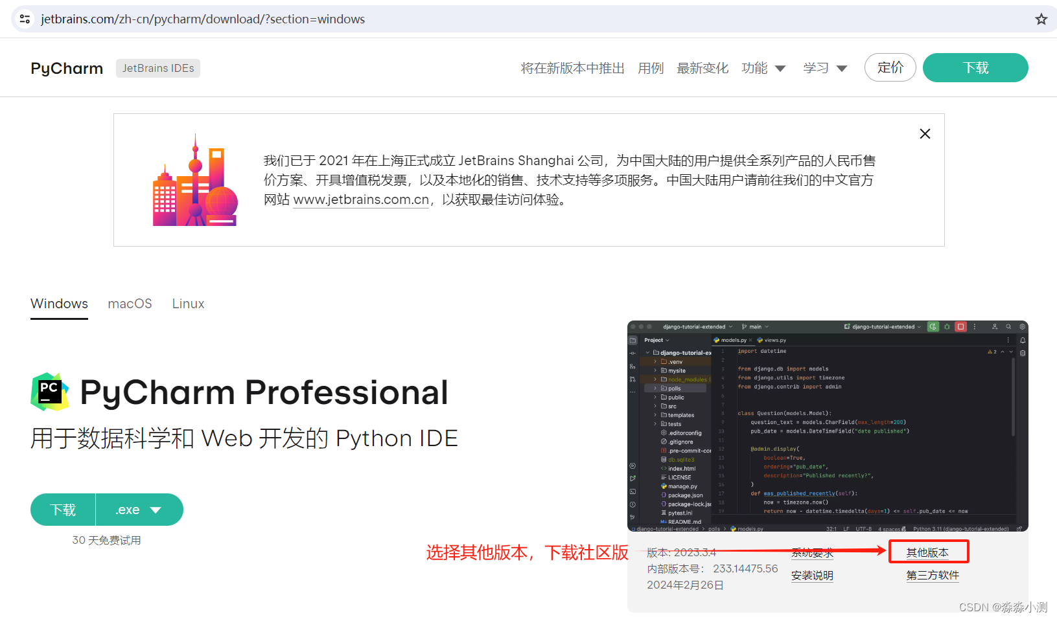Open the 功能 dropdown in the navigation bar

click(x=763, y=67)
